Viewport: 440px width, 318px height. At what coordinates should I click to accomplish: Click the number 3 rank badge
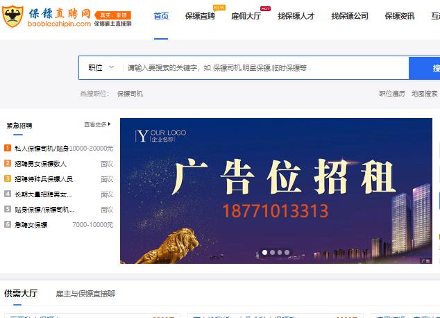[8, 178]
